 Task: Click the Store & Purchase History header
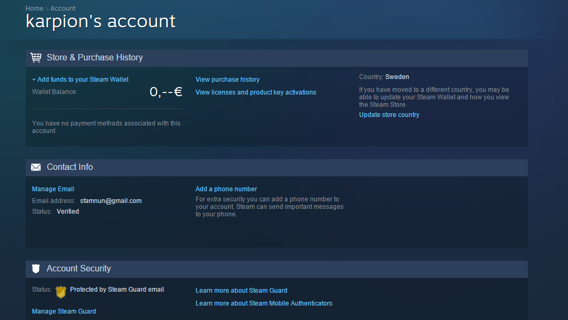tap(95, 58)
